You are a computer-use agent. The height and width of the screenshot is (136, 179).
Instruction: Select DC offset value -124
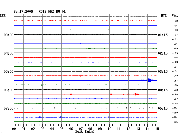coord(175,67)
